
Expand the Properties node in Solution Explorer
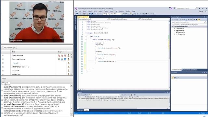pos(175,29)
